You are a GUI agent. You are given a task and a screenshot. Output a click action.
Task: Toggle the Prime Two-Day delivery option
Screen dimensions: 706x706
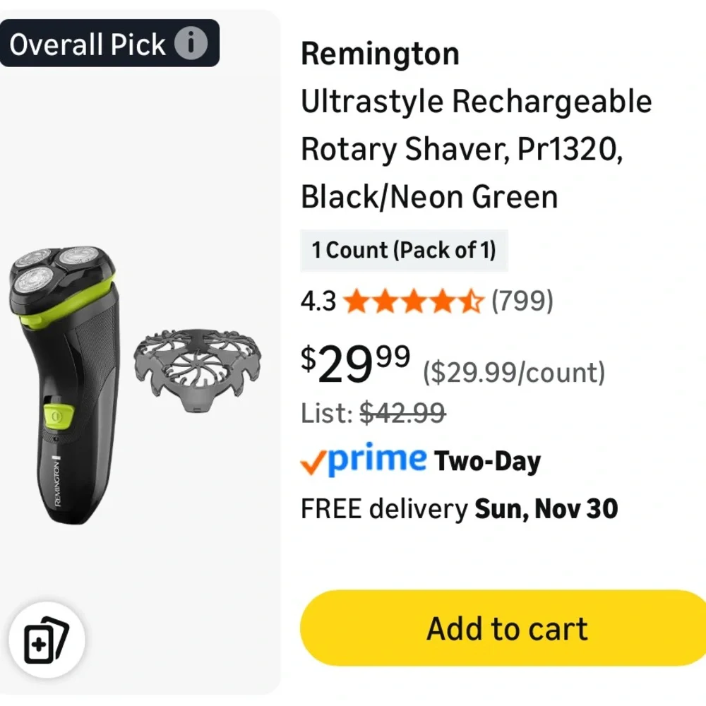[x=420, y=459]
